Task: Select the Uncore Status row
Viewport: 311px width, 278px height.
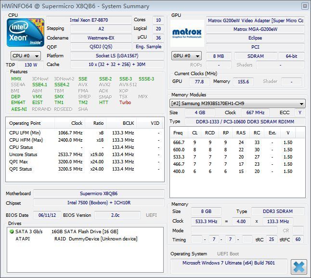Action: pos(85,155)
